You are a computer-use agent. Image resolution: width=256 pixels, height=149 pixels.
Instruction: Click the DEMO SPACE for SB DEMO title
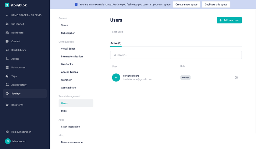point(27,15)
